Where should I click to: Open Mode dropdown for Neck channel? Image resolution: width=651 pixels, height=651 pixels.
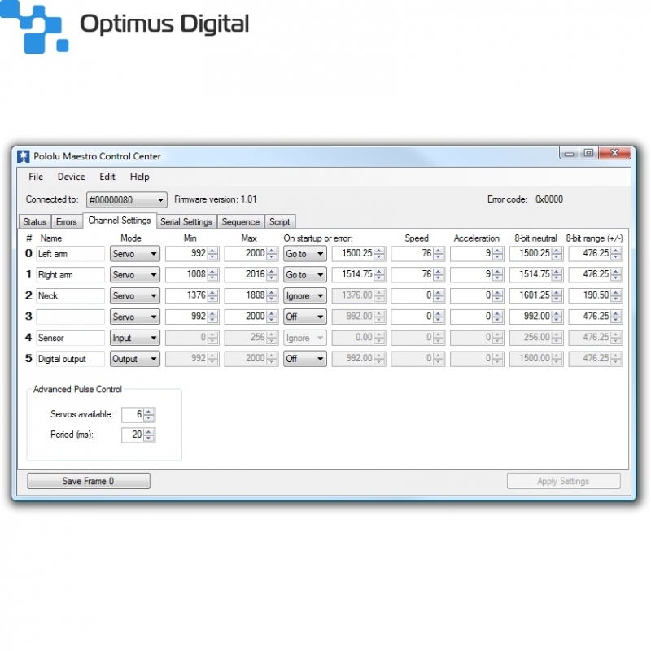(x=135, y=295)
